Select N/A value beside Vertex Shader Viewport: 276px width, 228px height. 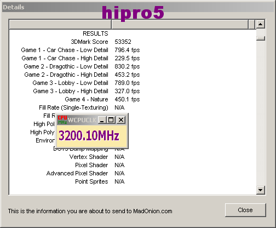[x=119, y=157]
